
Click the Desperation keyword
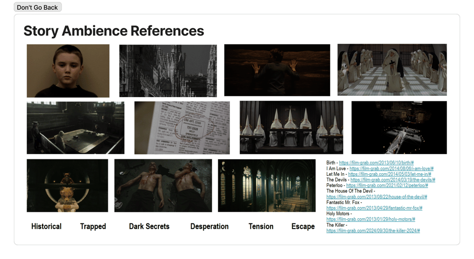coord(209,227)
